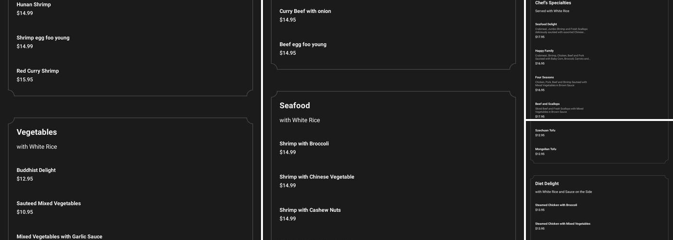Pick the Szechuan Tofu item
The width and height of the screenshot is (673, 240).
pyautogui.click(x=545, y=130)
